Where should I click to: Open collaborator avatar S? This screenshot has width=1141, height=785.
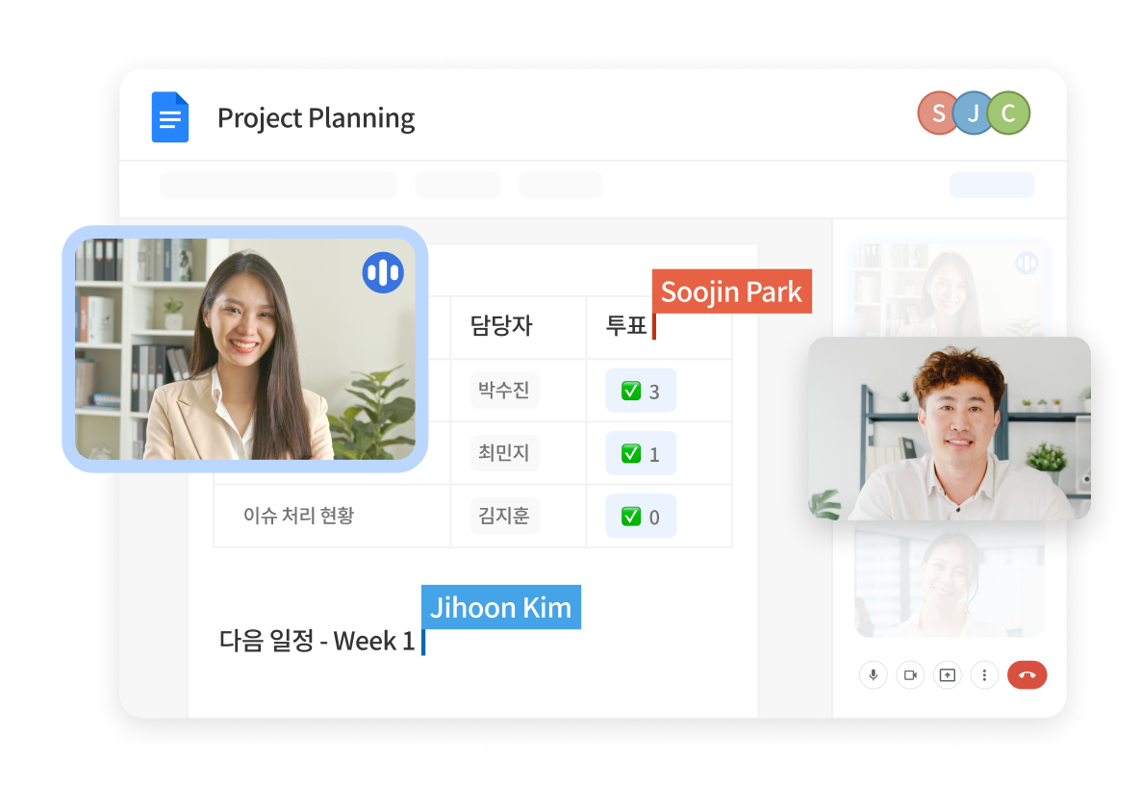pos(939,113)
